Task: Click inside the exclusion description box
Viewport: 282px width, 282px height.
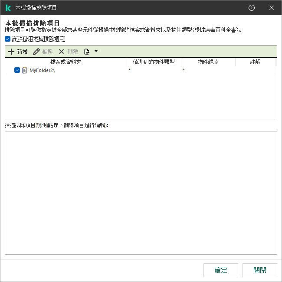Action: click(x=141, y=193)
